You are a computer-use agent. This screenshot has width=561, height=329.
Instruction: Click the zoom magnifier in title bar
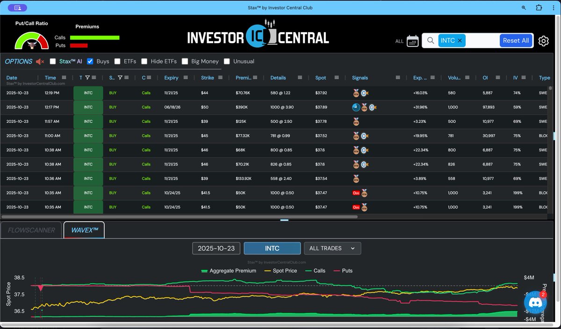pyautogui.click(x=524, y=7)
